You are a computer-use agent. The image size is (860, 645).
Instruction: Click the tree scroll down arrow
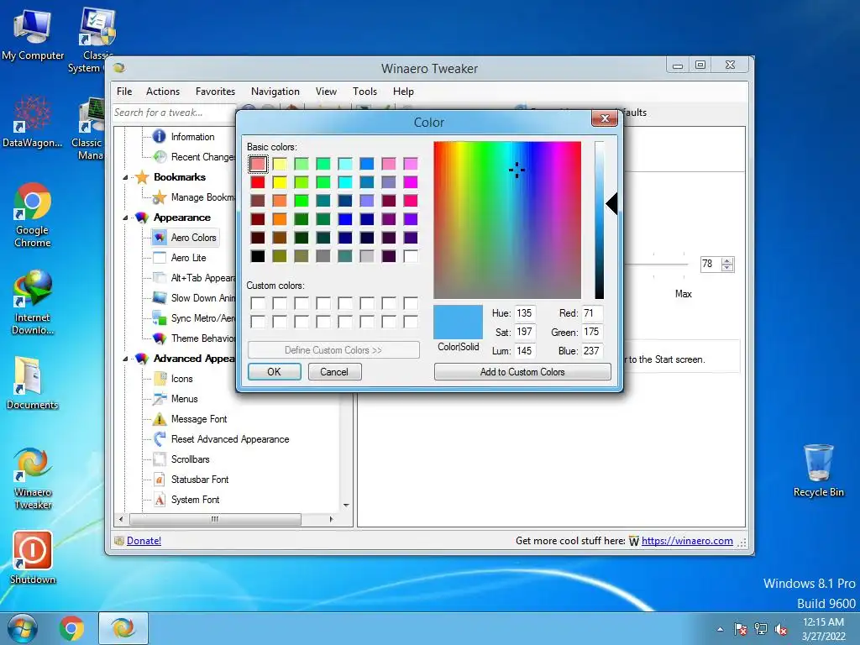[x=346, y=505]
